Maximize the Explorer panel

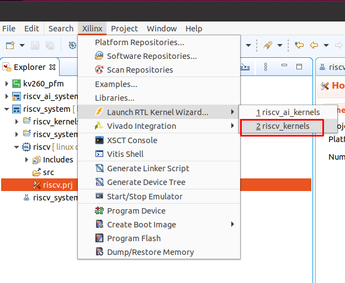299,67
